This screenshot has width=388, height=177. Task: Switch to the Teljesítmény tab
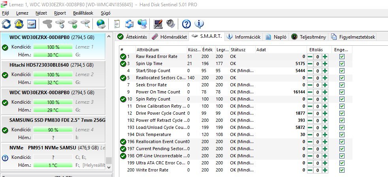pos(309,37)
